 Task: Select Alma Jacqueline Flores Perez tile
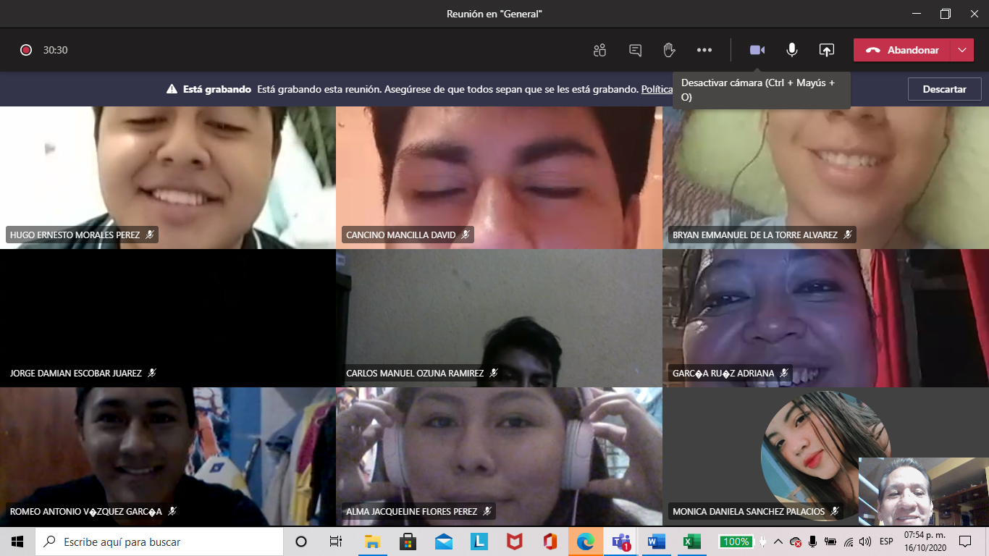[x=499, y=457]
